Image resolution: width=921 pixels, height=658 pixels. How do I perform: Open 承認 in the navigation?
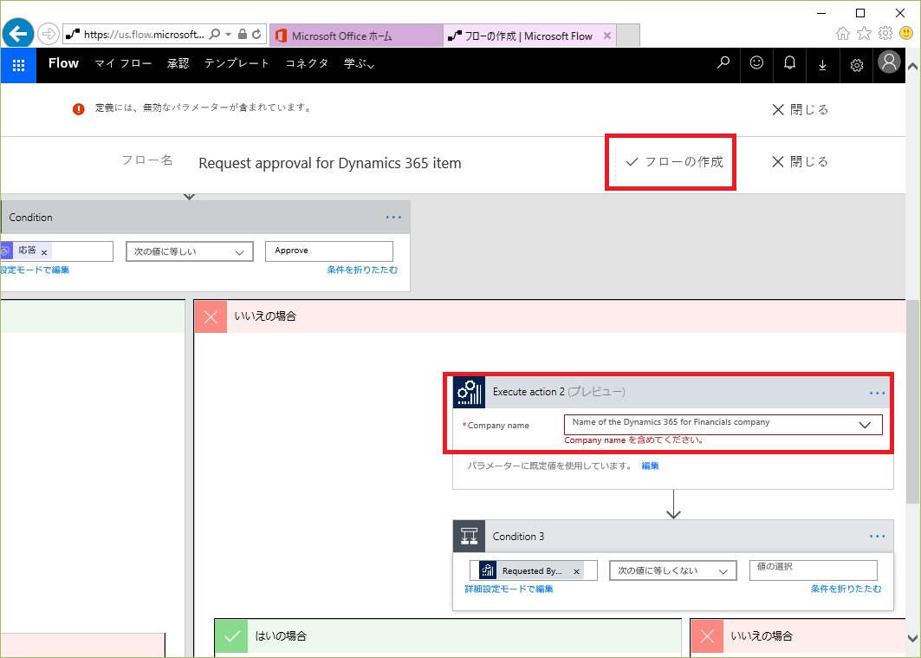(178, 63)
